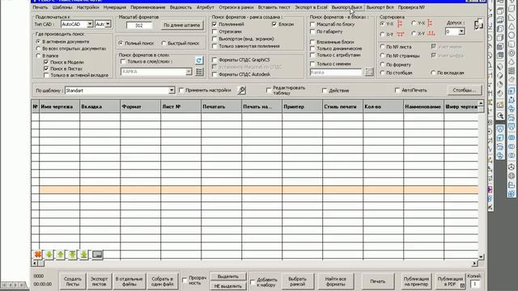Enable Форматы СПДС GraphiCS checkbox
Viewport: 518px width, 291px height.
tap(214, 60)
